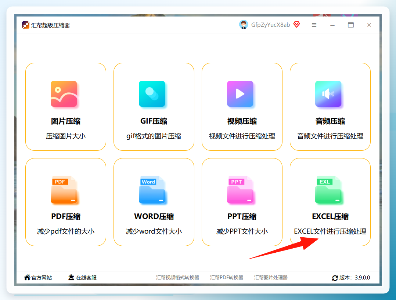Select the GIF压缩 title text
The width and height of the screenshot is (396, 300).
tap(154, 121)
